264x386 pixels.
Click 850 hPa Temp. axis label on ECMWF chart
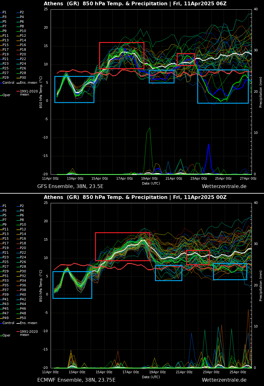click(x=41, y=285)
